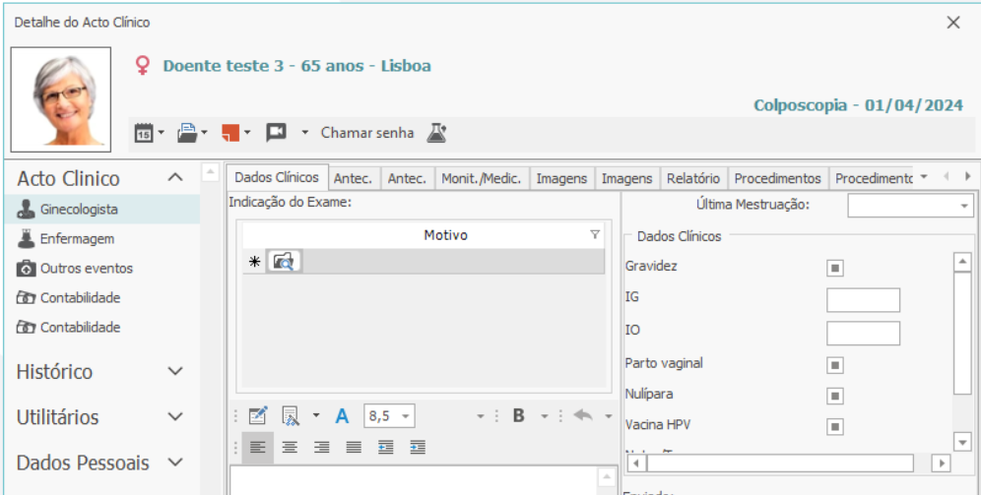The width and height of the screenshot is (981, 495).
Task: Click the search folder icon in Motivo row
Action: (284, 262)
